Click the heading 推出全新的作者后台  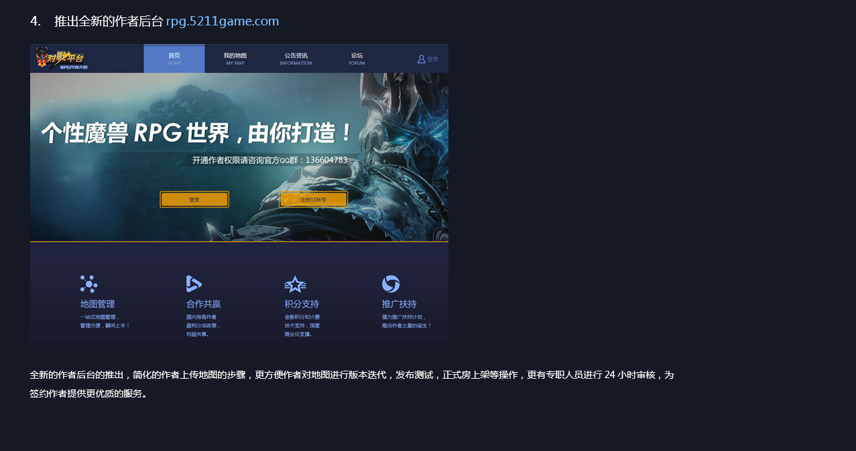coord(109,21)
